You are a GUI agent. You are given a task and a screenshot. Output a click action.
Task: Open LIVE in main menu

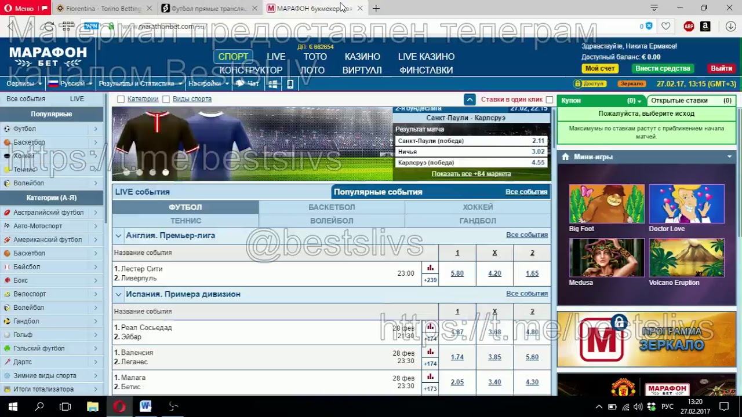[x=276, y=57]
